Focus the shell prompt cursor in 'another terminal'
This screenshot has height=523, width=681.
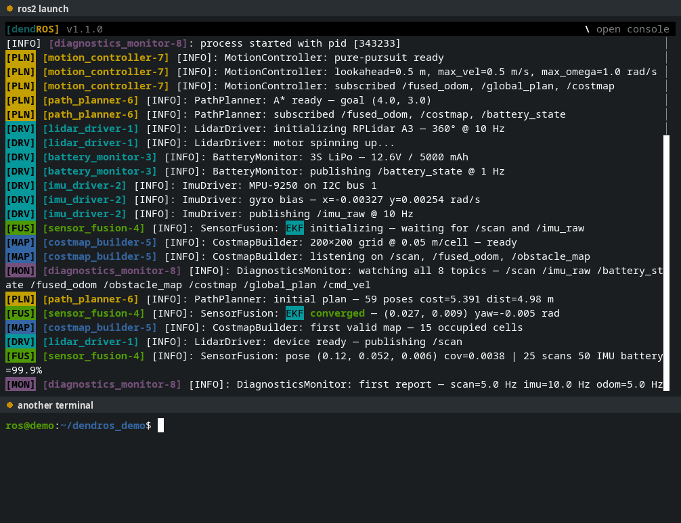coord(160,426)
